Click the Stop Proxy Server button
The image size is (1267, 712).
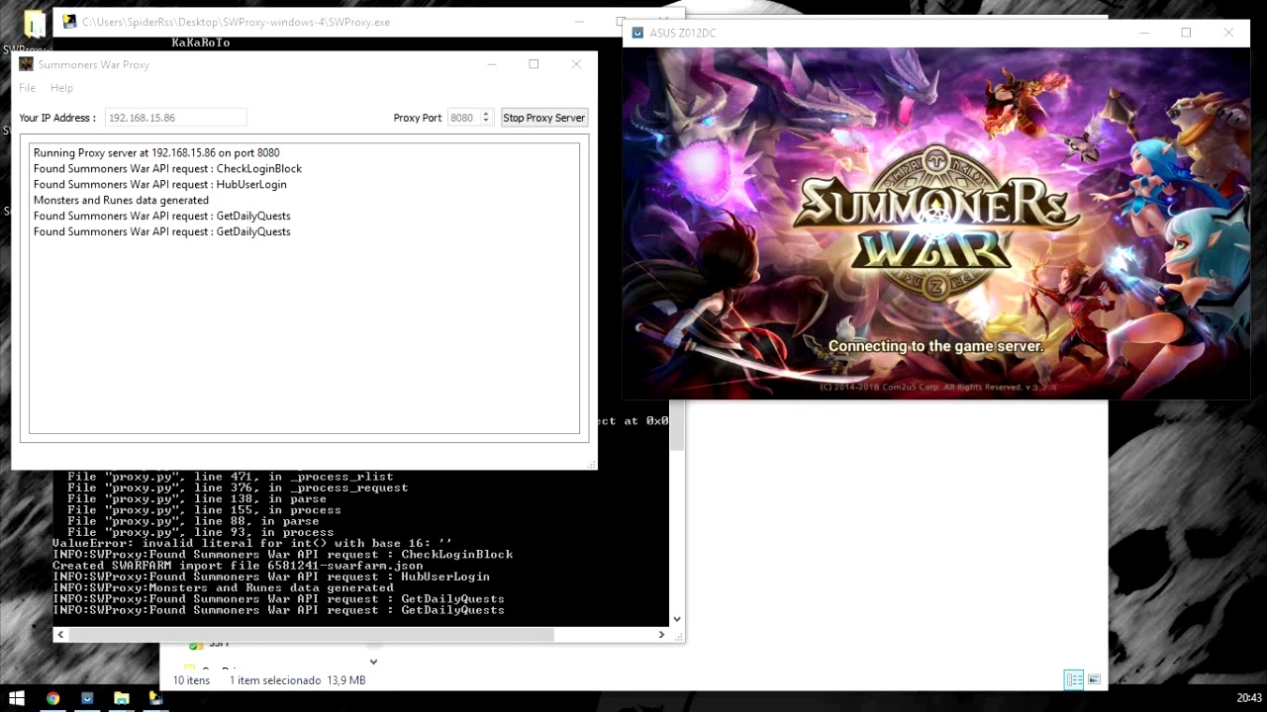coord(543,118)
